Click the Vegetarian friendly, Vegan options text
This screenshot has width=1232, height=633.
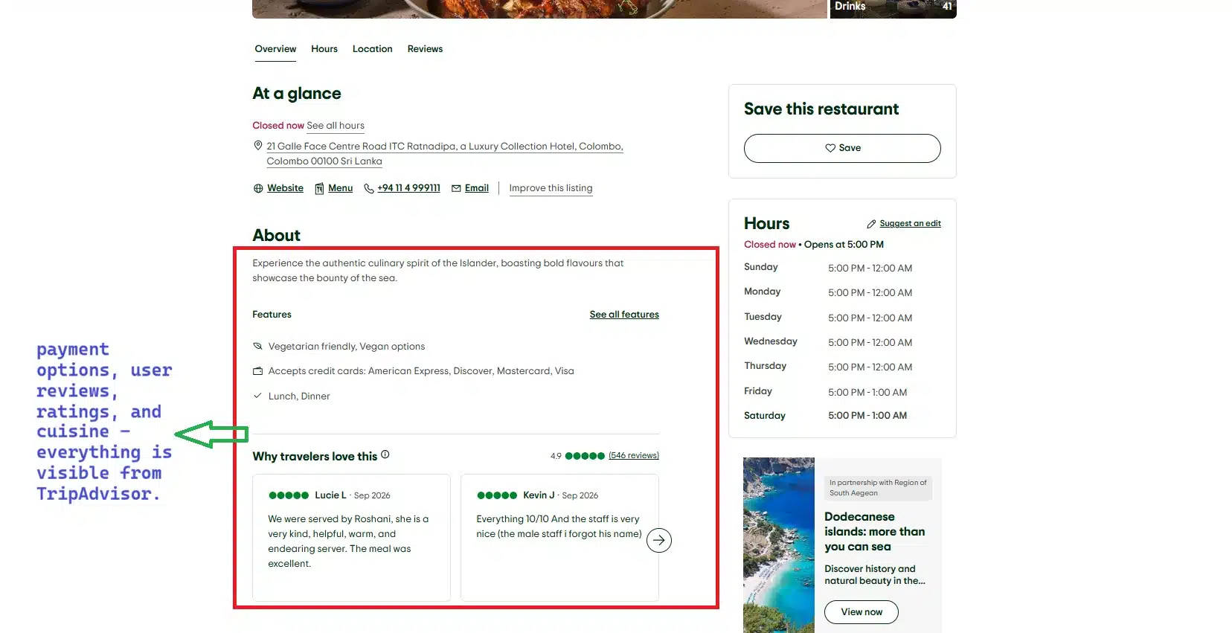[347, 347]
